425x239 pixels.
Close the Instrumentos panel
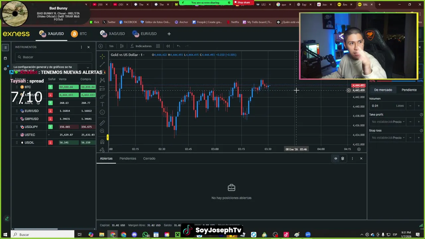pos(88,47)
